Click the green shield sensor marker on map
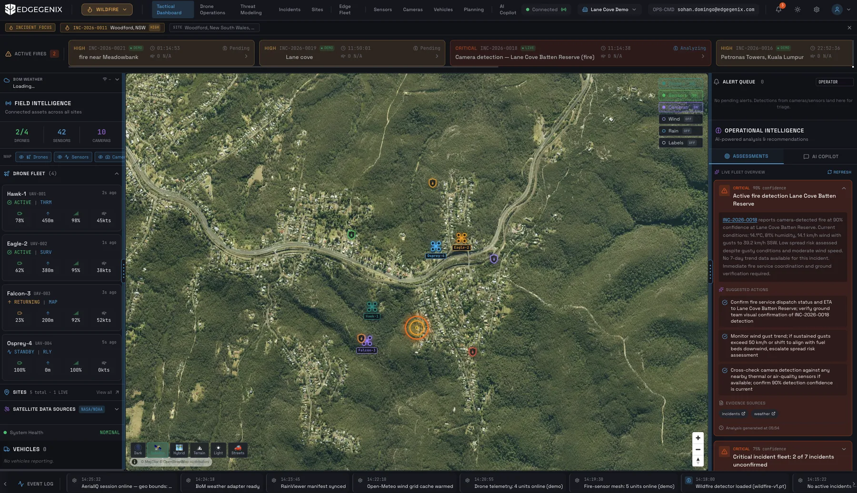The width and height of the screenshot is (857, 493). click(x=351, y=235)
